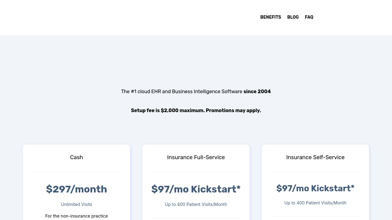Click "For the non-insurance practice" description

point(77,216)
